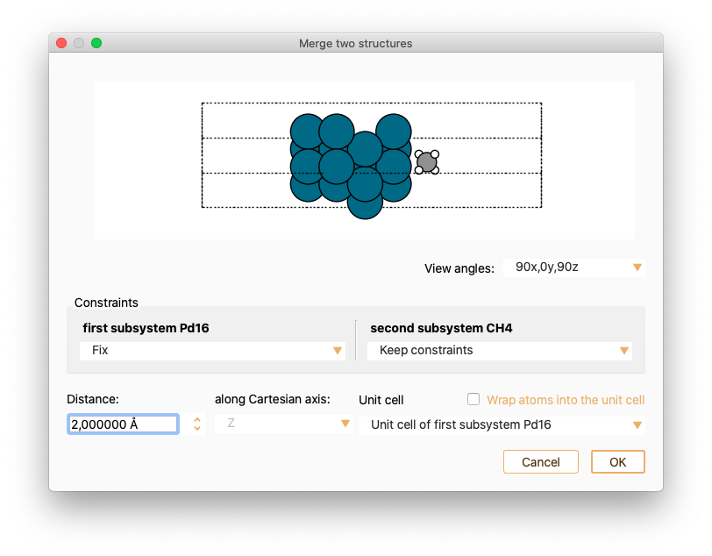Click the arrow beside Unit cell of first subsystem

(637, 425)
